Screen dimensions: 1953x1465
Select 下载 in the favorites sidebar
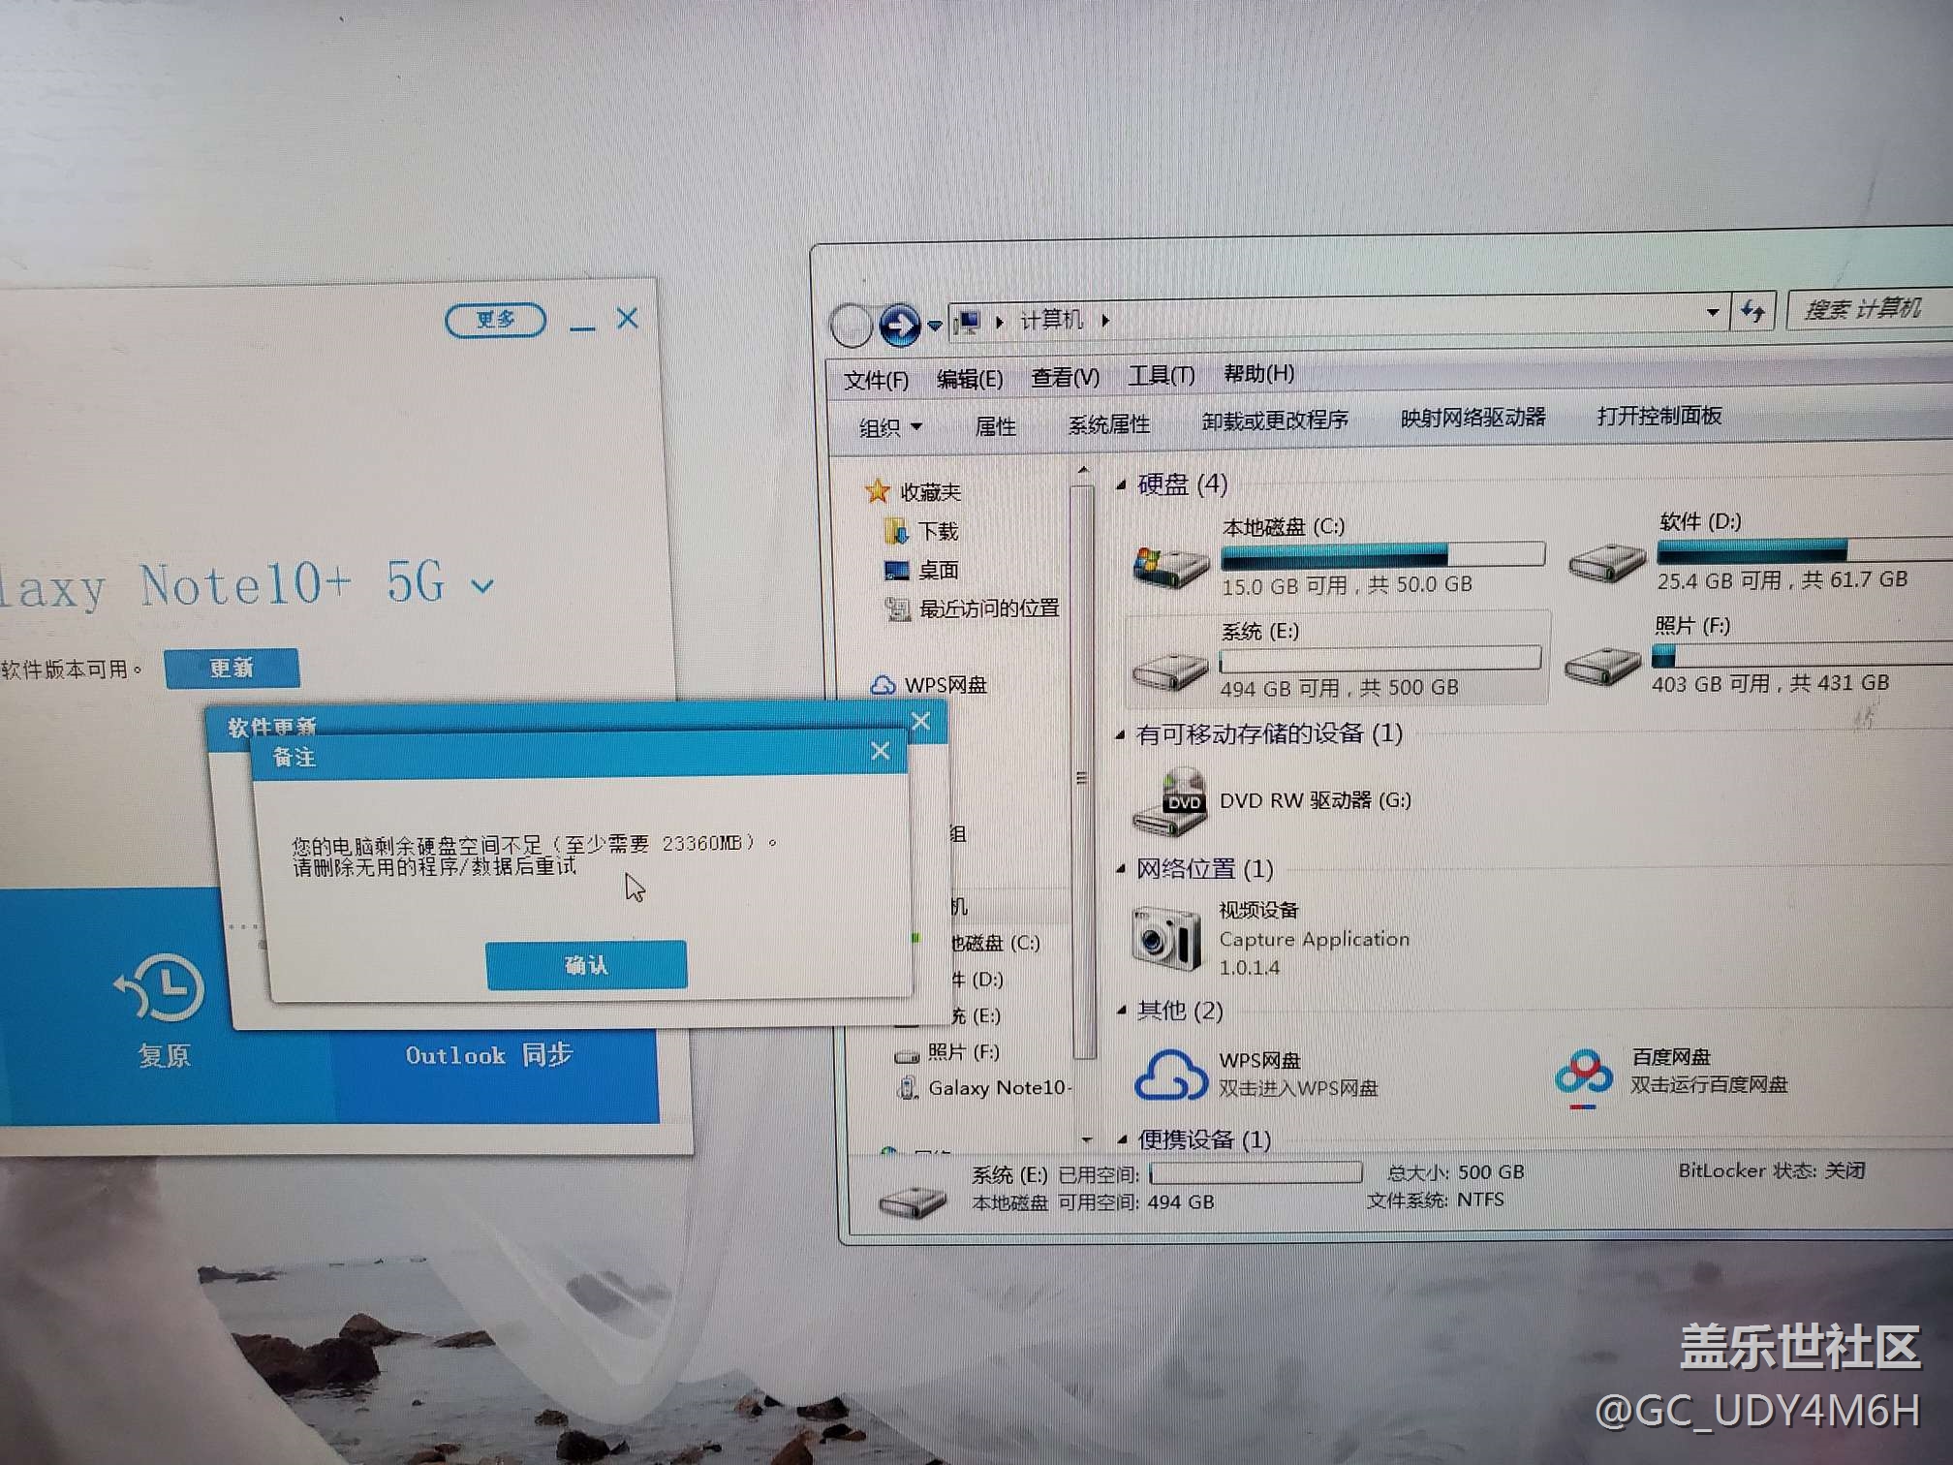pyautogui.click(x=937, y=531)
